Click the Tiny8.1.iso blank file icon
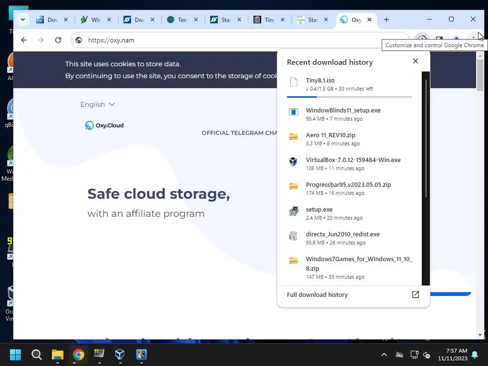488x366 pixels. pyautogui.click(x=294, y=82)
